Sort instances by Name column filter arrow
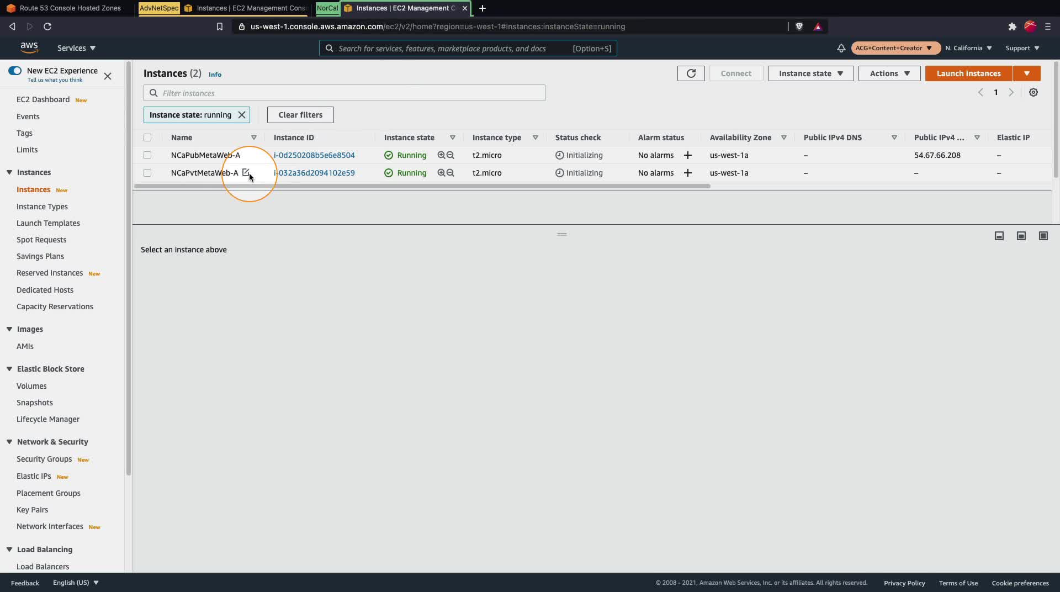This screenshot has height=592, width=1060. [x=254, y=138]
